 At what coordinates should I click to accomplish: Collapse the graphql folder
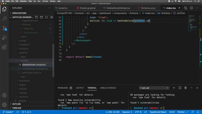tap(23, 53)
